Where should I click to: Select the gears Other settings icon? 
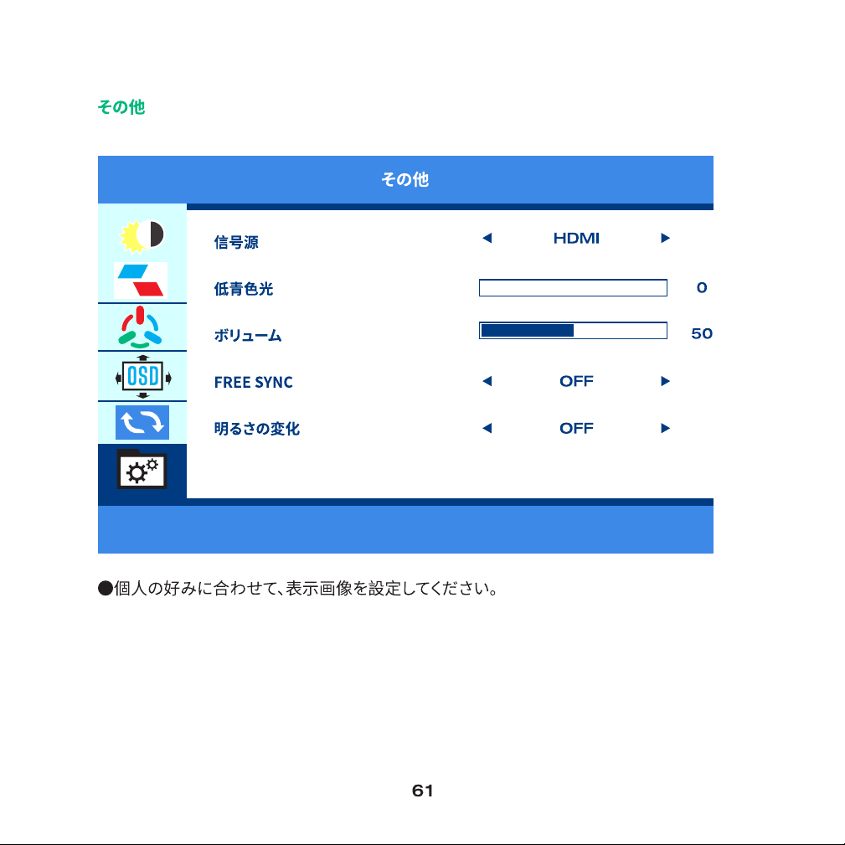point(142,470)
